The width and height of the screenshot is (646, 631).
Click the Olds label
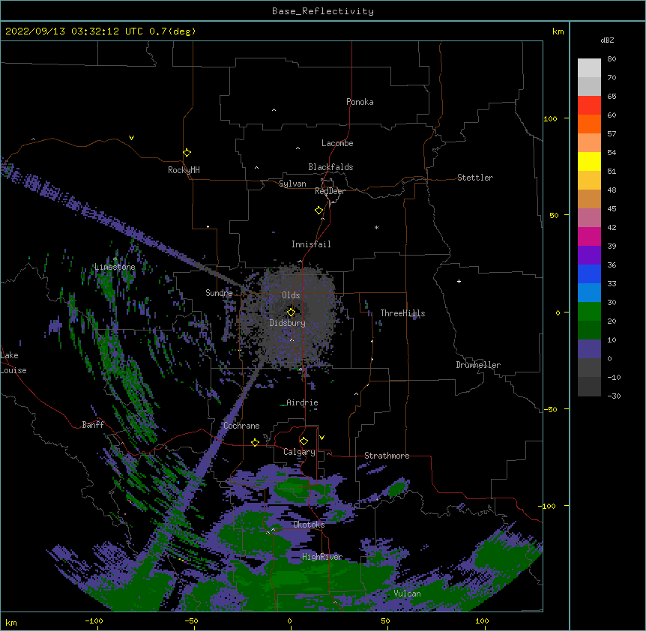click(291, 295)
